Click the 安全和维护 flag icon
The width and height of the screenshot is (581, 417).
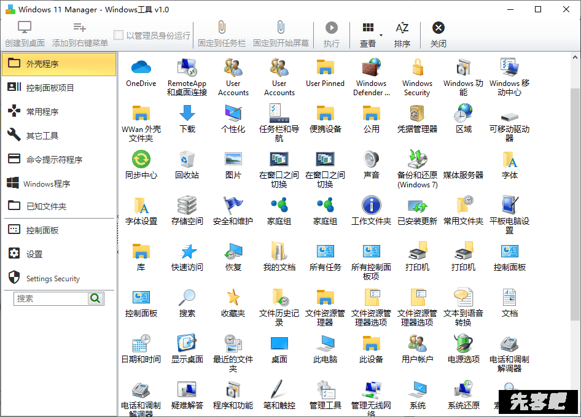click(233, 206)
